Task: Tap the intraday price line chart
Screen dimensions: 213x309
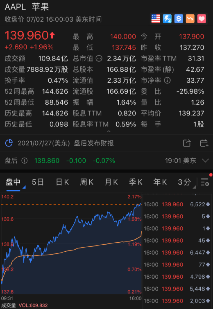Action: click(x=71, y=244)
